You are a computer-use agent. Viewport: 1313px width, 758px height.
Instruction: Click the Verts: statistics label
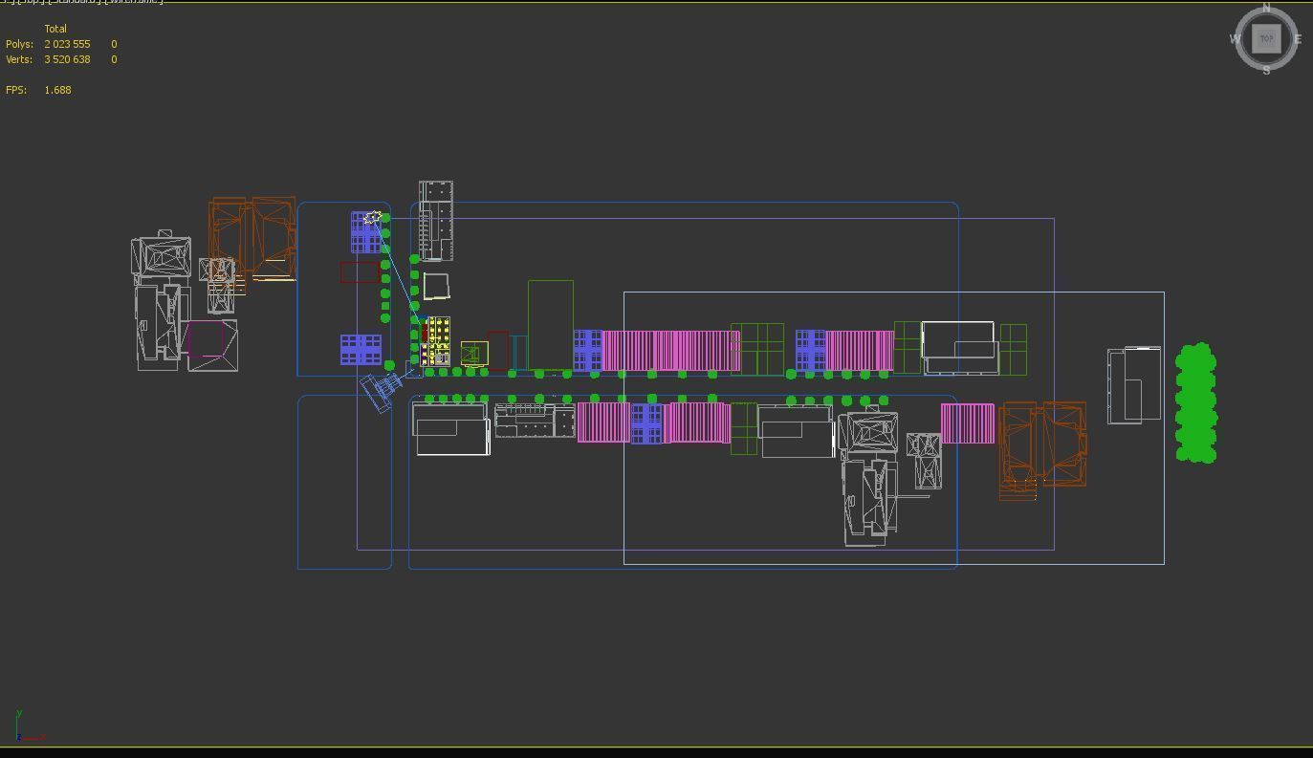coord(19,59)
